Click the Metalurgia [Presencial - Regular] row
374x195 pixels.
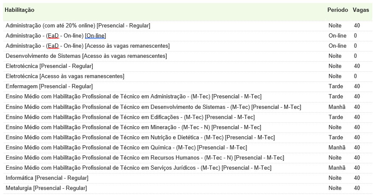coord(46,188)
